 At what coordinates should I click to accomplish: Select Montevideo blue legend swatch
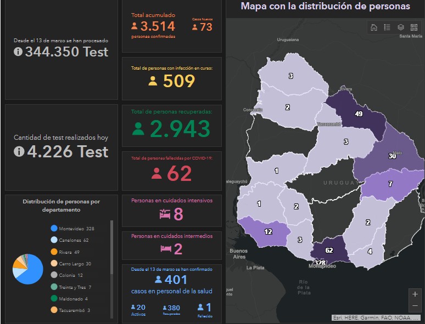tap(54, 228)
